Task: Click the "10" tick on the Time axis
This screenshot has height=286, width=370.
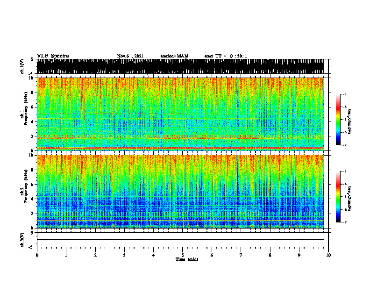Action: pos(328,255)
